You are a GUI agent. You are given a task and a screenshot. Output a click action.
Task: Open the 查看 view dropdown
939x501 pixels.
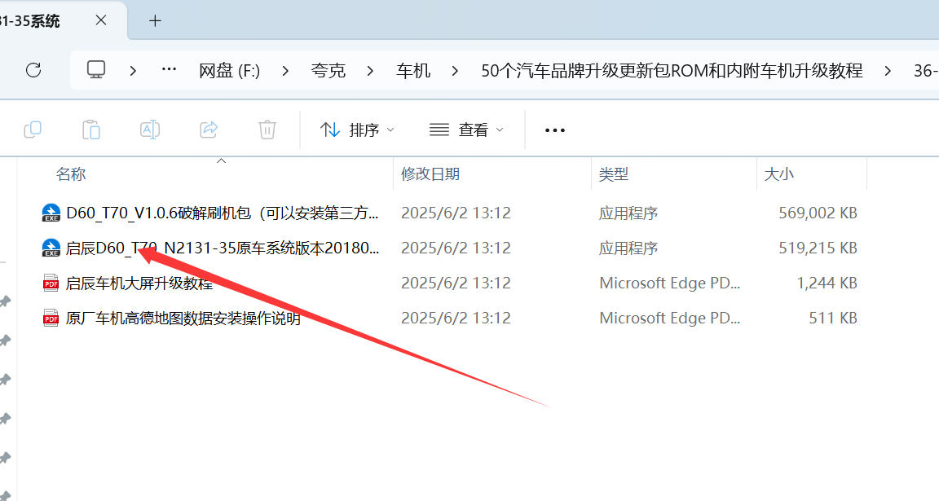point(466,130)
